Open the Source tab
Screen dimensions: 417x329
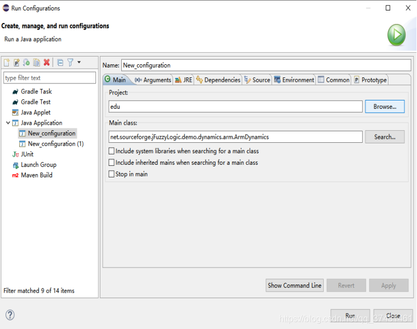[x=257, y=80]
